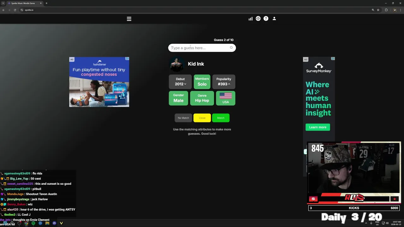Open the system volume tray icon
The width and height of the screenshot is (404, 227).
387,223
